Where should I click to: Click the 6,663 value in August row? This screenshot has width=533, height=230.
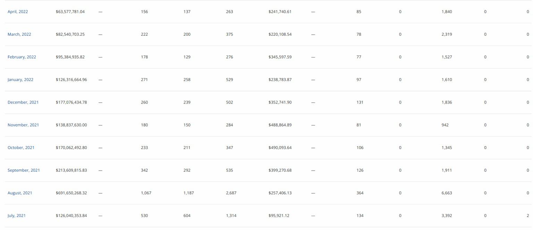coord(447,193)
